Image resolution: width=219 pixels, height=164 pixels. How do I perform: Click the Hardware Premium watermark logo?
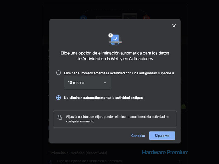tap(165, 152)
